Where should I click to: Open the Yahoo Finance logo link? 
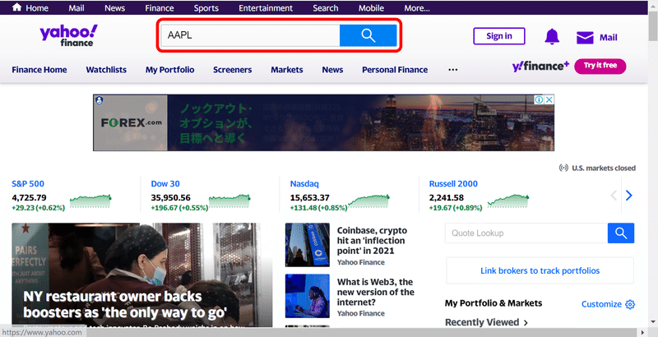[x=69, y=35]
